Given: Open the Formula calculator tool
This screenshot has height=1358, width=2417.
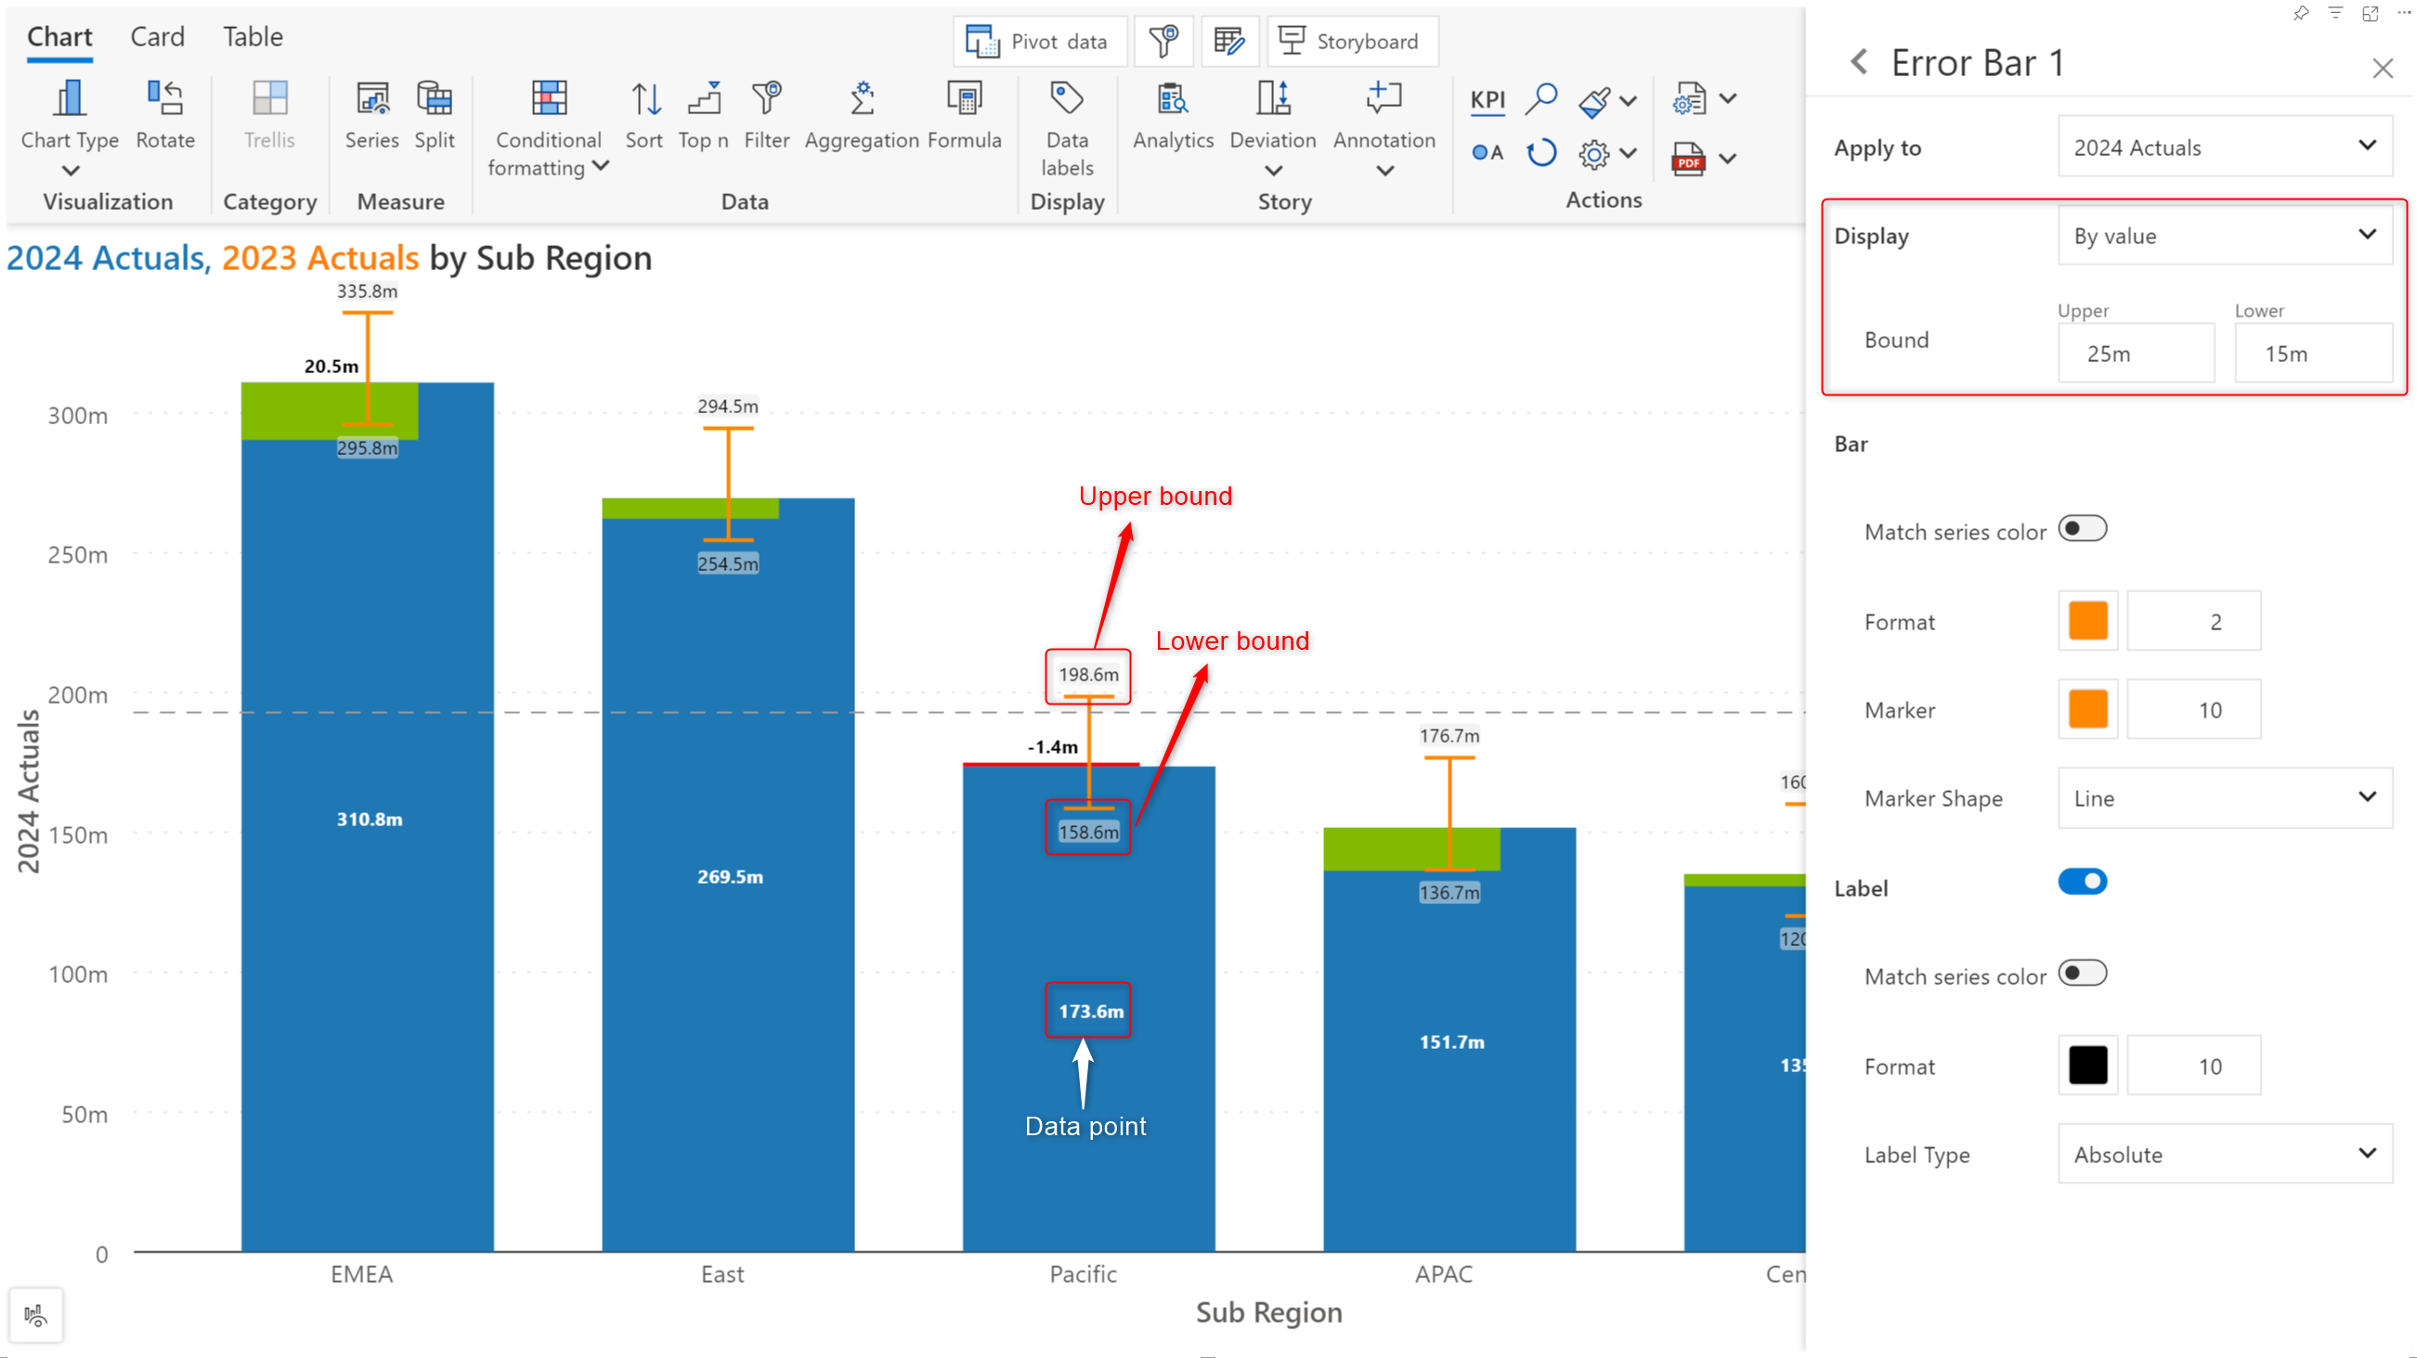Looking at the screenshot, I should click(x=965, y=99).
